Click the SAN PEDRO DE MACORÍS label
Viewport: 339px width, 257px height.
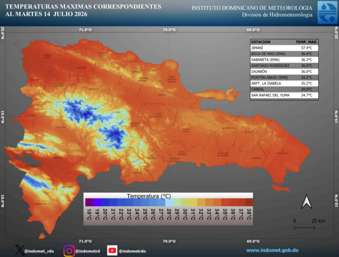[x=223, y=155]
